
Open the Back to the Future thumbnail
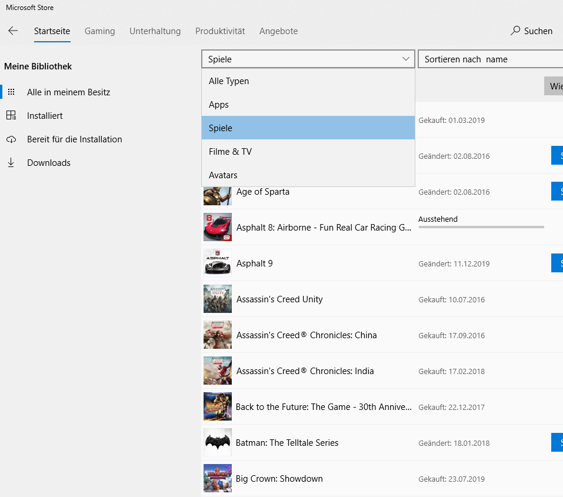tap(218, 406)
